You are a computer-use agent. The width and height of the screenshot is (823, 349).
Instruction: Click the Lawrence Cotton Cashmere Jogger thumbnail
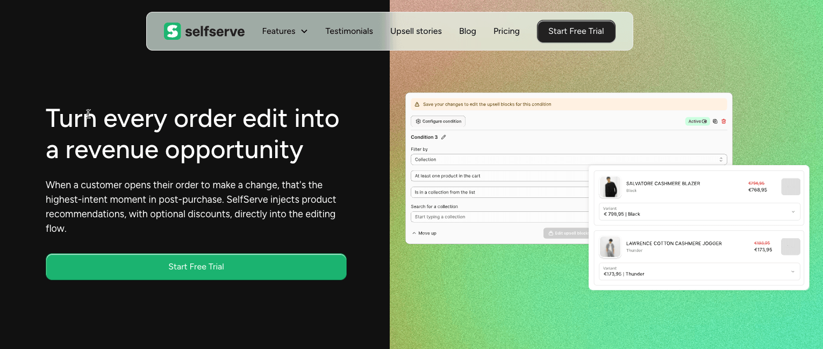tap(610, 247)
